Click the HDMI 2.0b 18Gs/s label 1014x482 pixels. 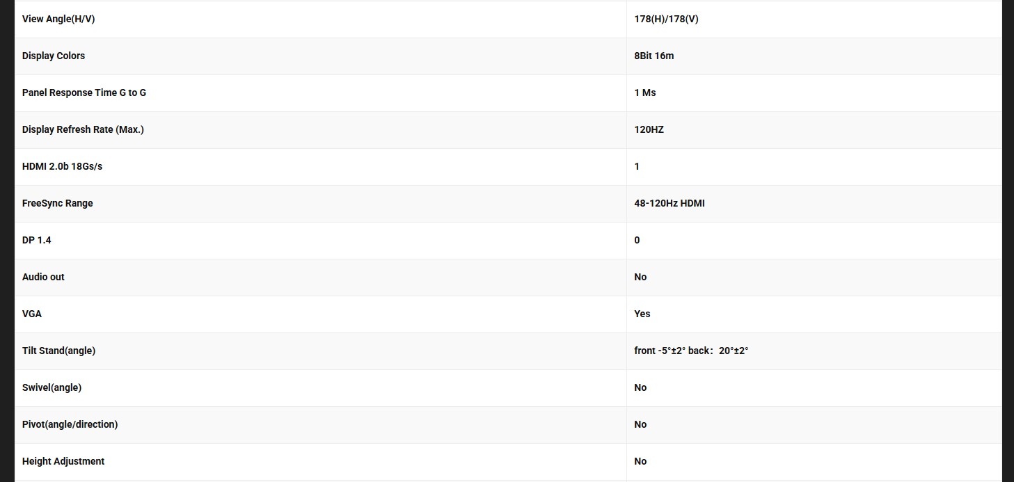pos(62,166)
